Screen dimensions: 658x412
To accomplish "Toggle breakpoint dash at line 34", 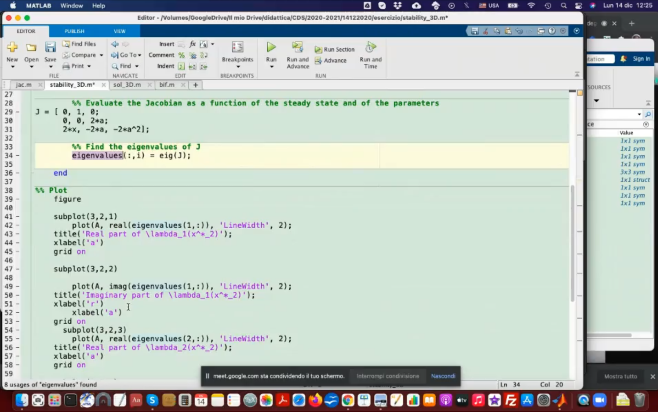I will [x=18, y=156].
